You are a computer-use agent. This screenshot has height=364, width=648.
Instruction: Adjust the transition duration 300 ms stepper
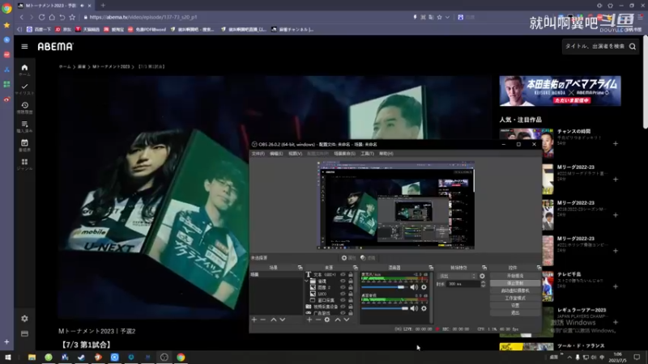[x=483, y=284]
